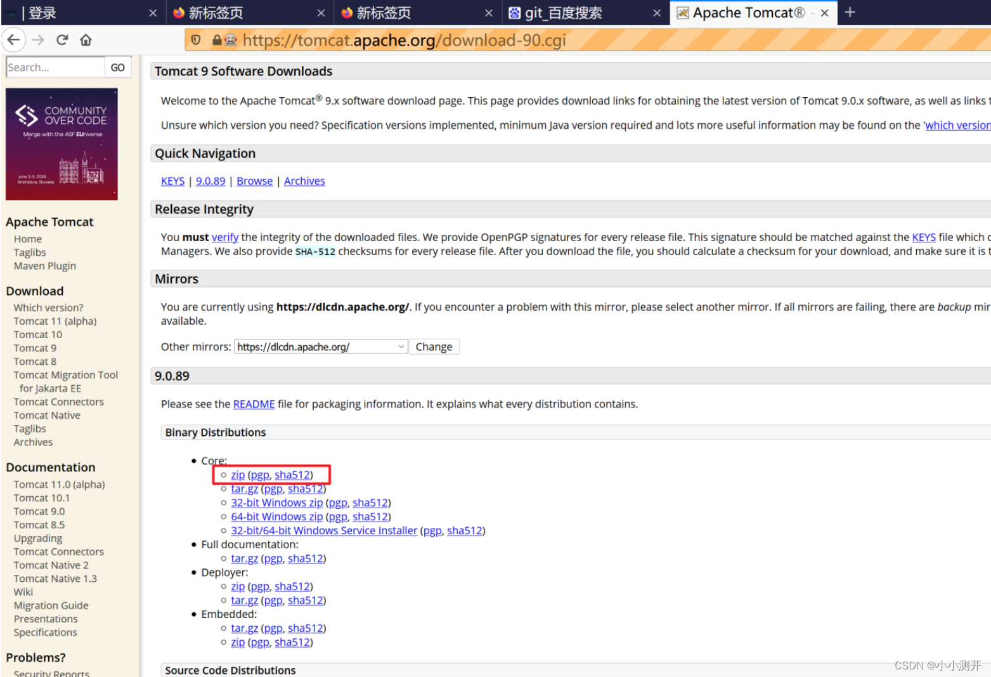Close the git_百度搜索 tab
991x677 pixels.
pos(657,13)
